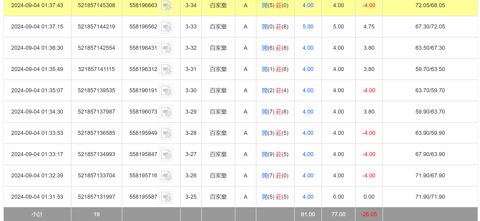Click the -26.05 subtotal result value
Viewport: 480px width, 221px height.
369,214
